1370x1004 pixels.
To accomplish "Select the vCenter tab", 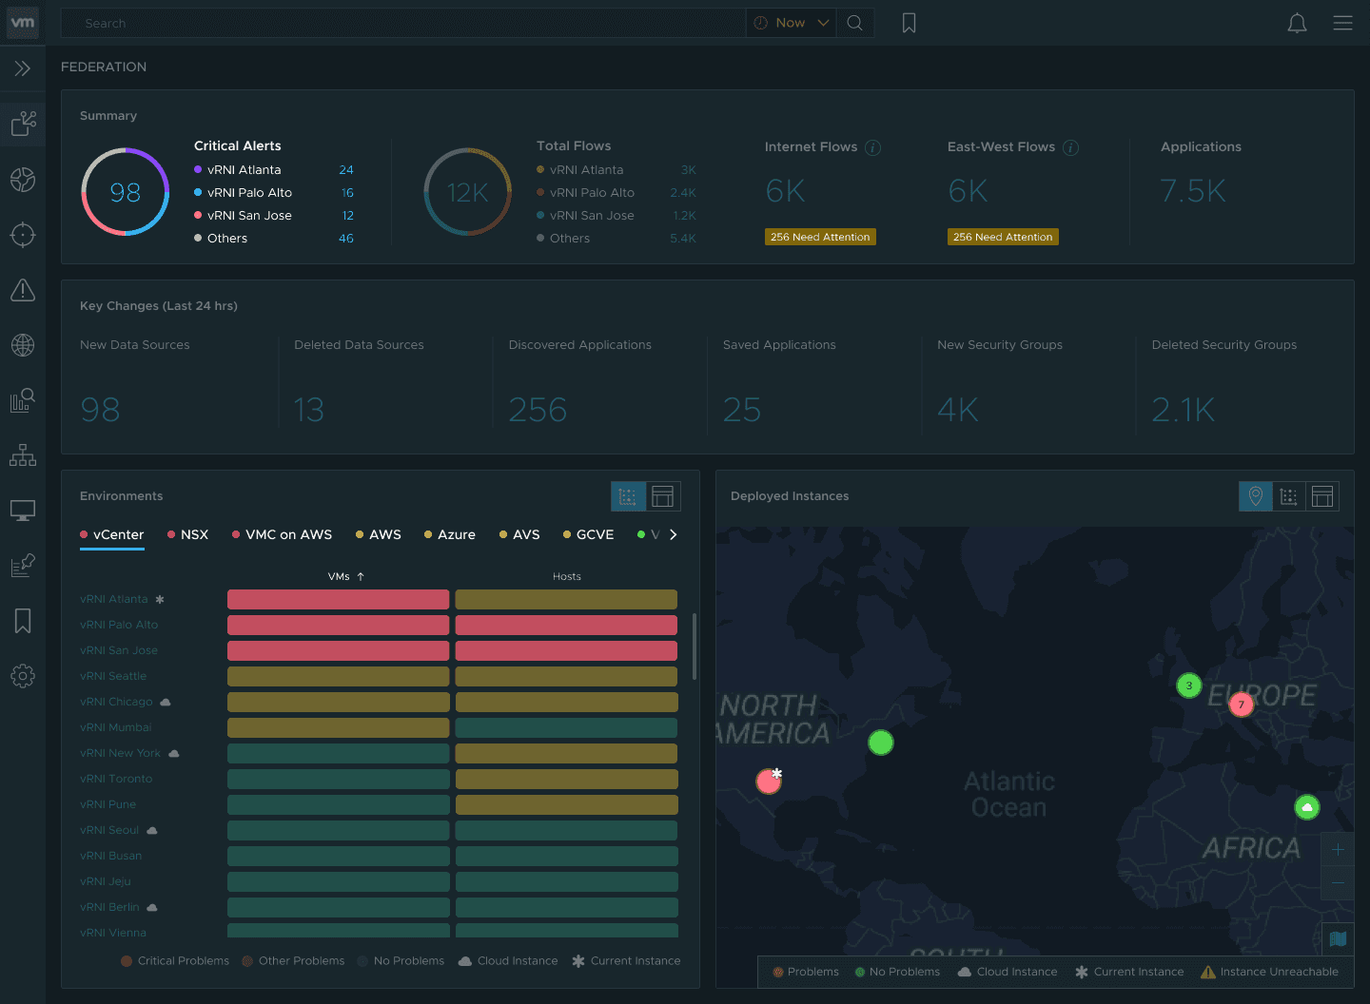I will point(112,535).
